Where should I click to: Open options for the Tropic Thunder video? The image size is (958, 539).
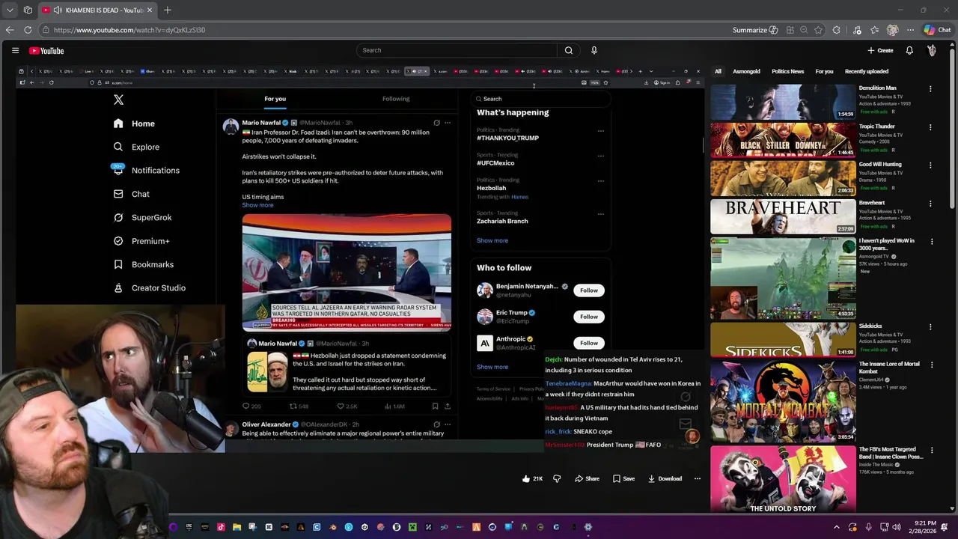(x=930, y=127)
